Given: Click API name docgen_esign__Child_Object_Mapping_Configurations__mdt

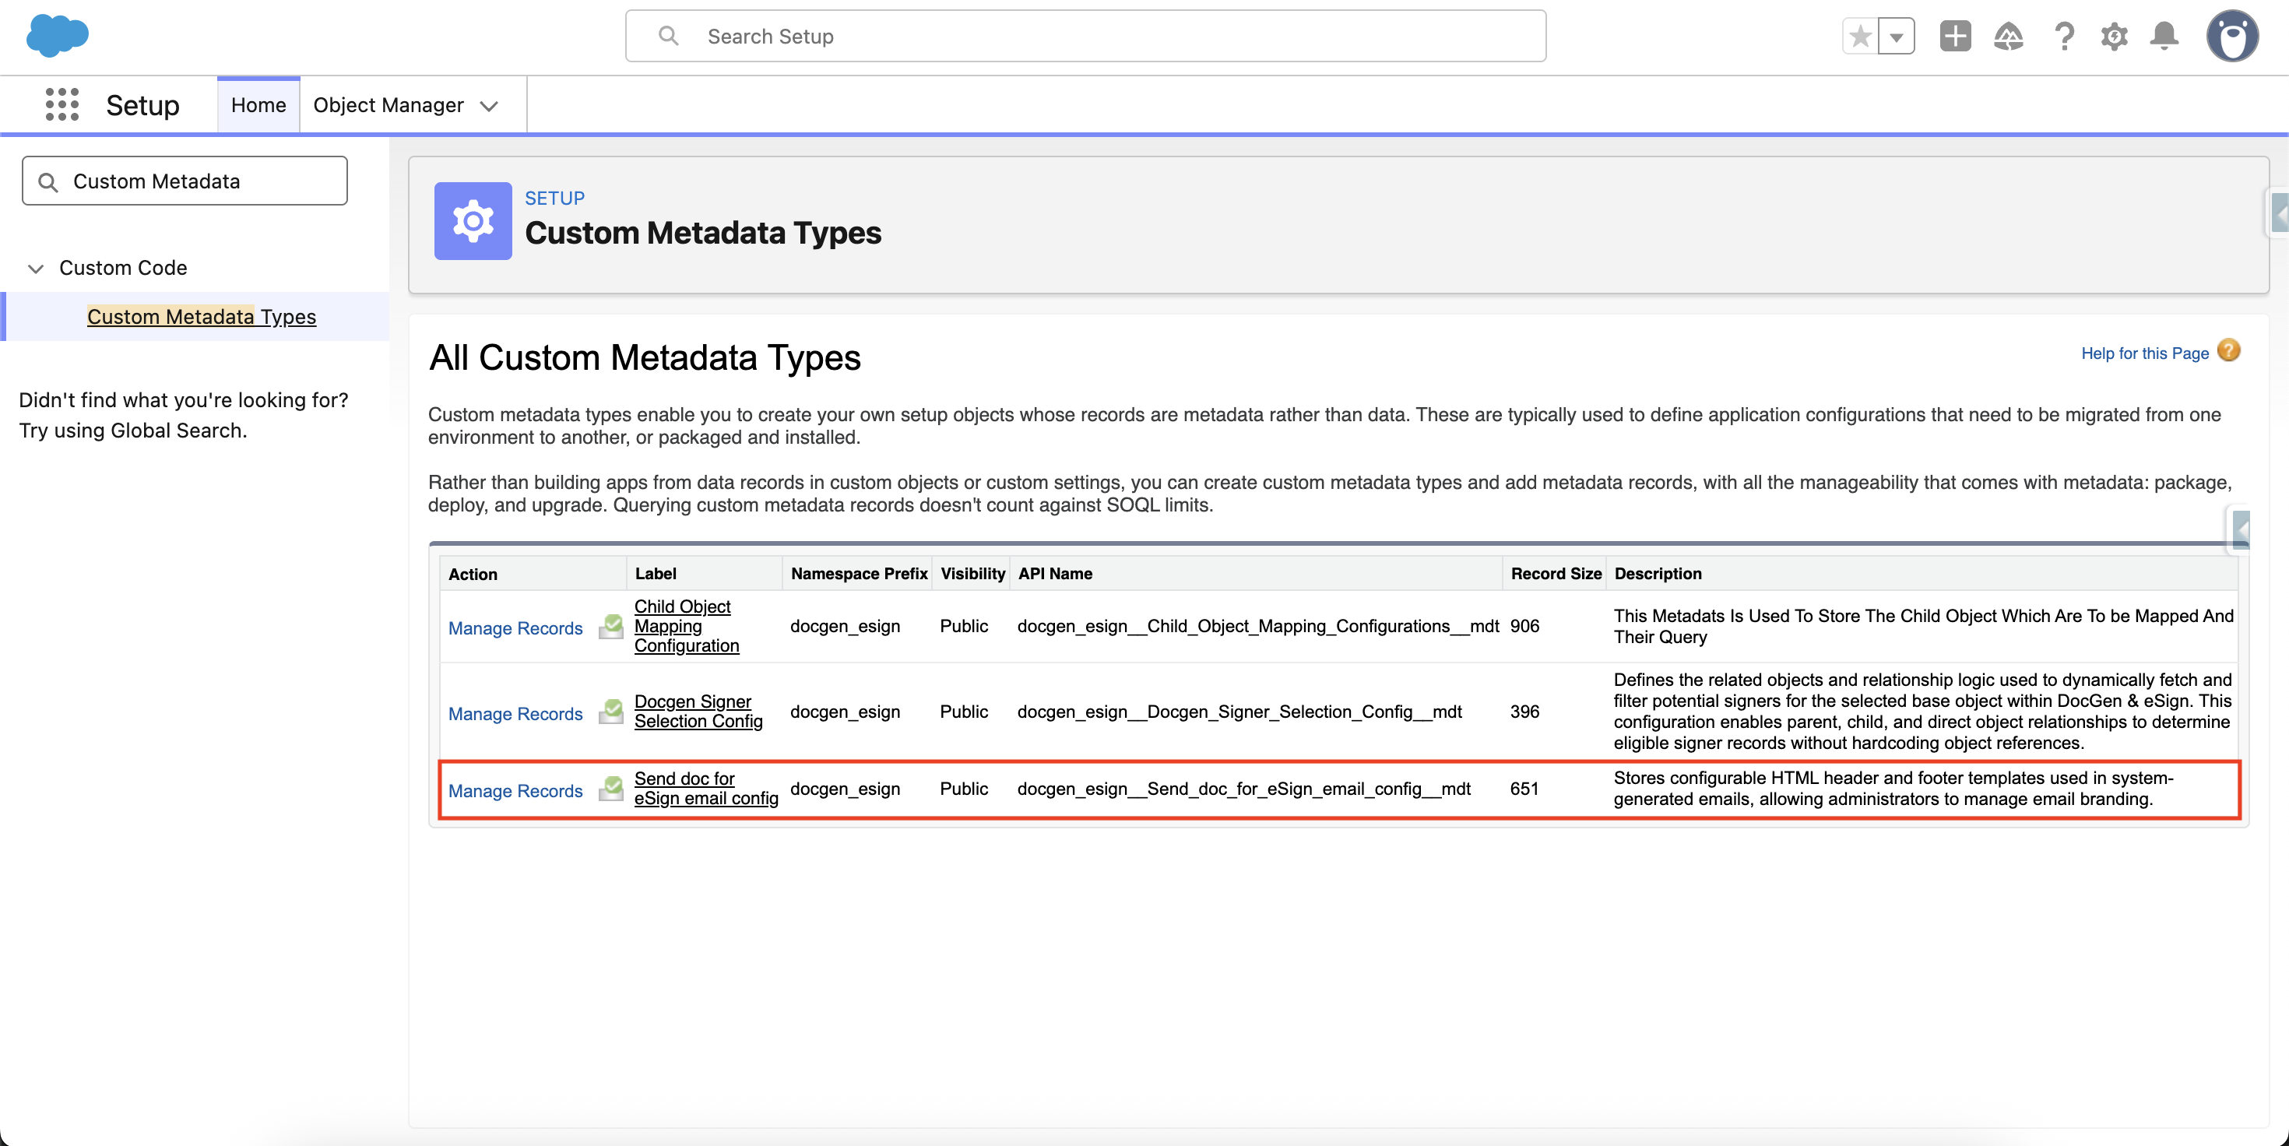Looking at the screenshot, I should click(x=1258, y=626).
